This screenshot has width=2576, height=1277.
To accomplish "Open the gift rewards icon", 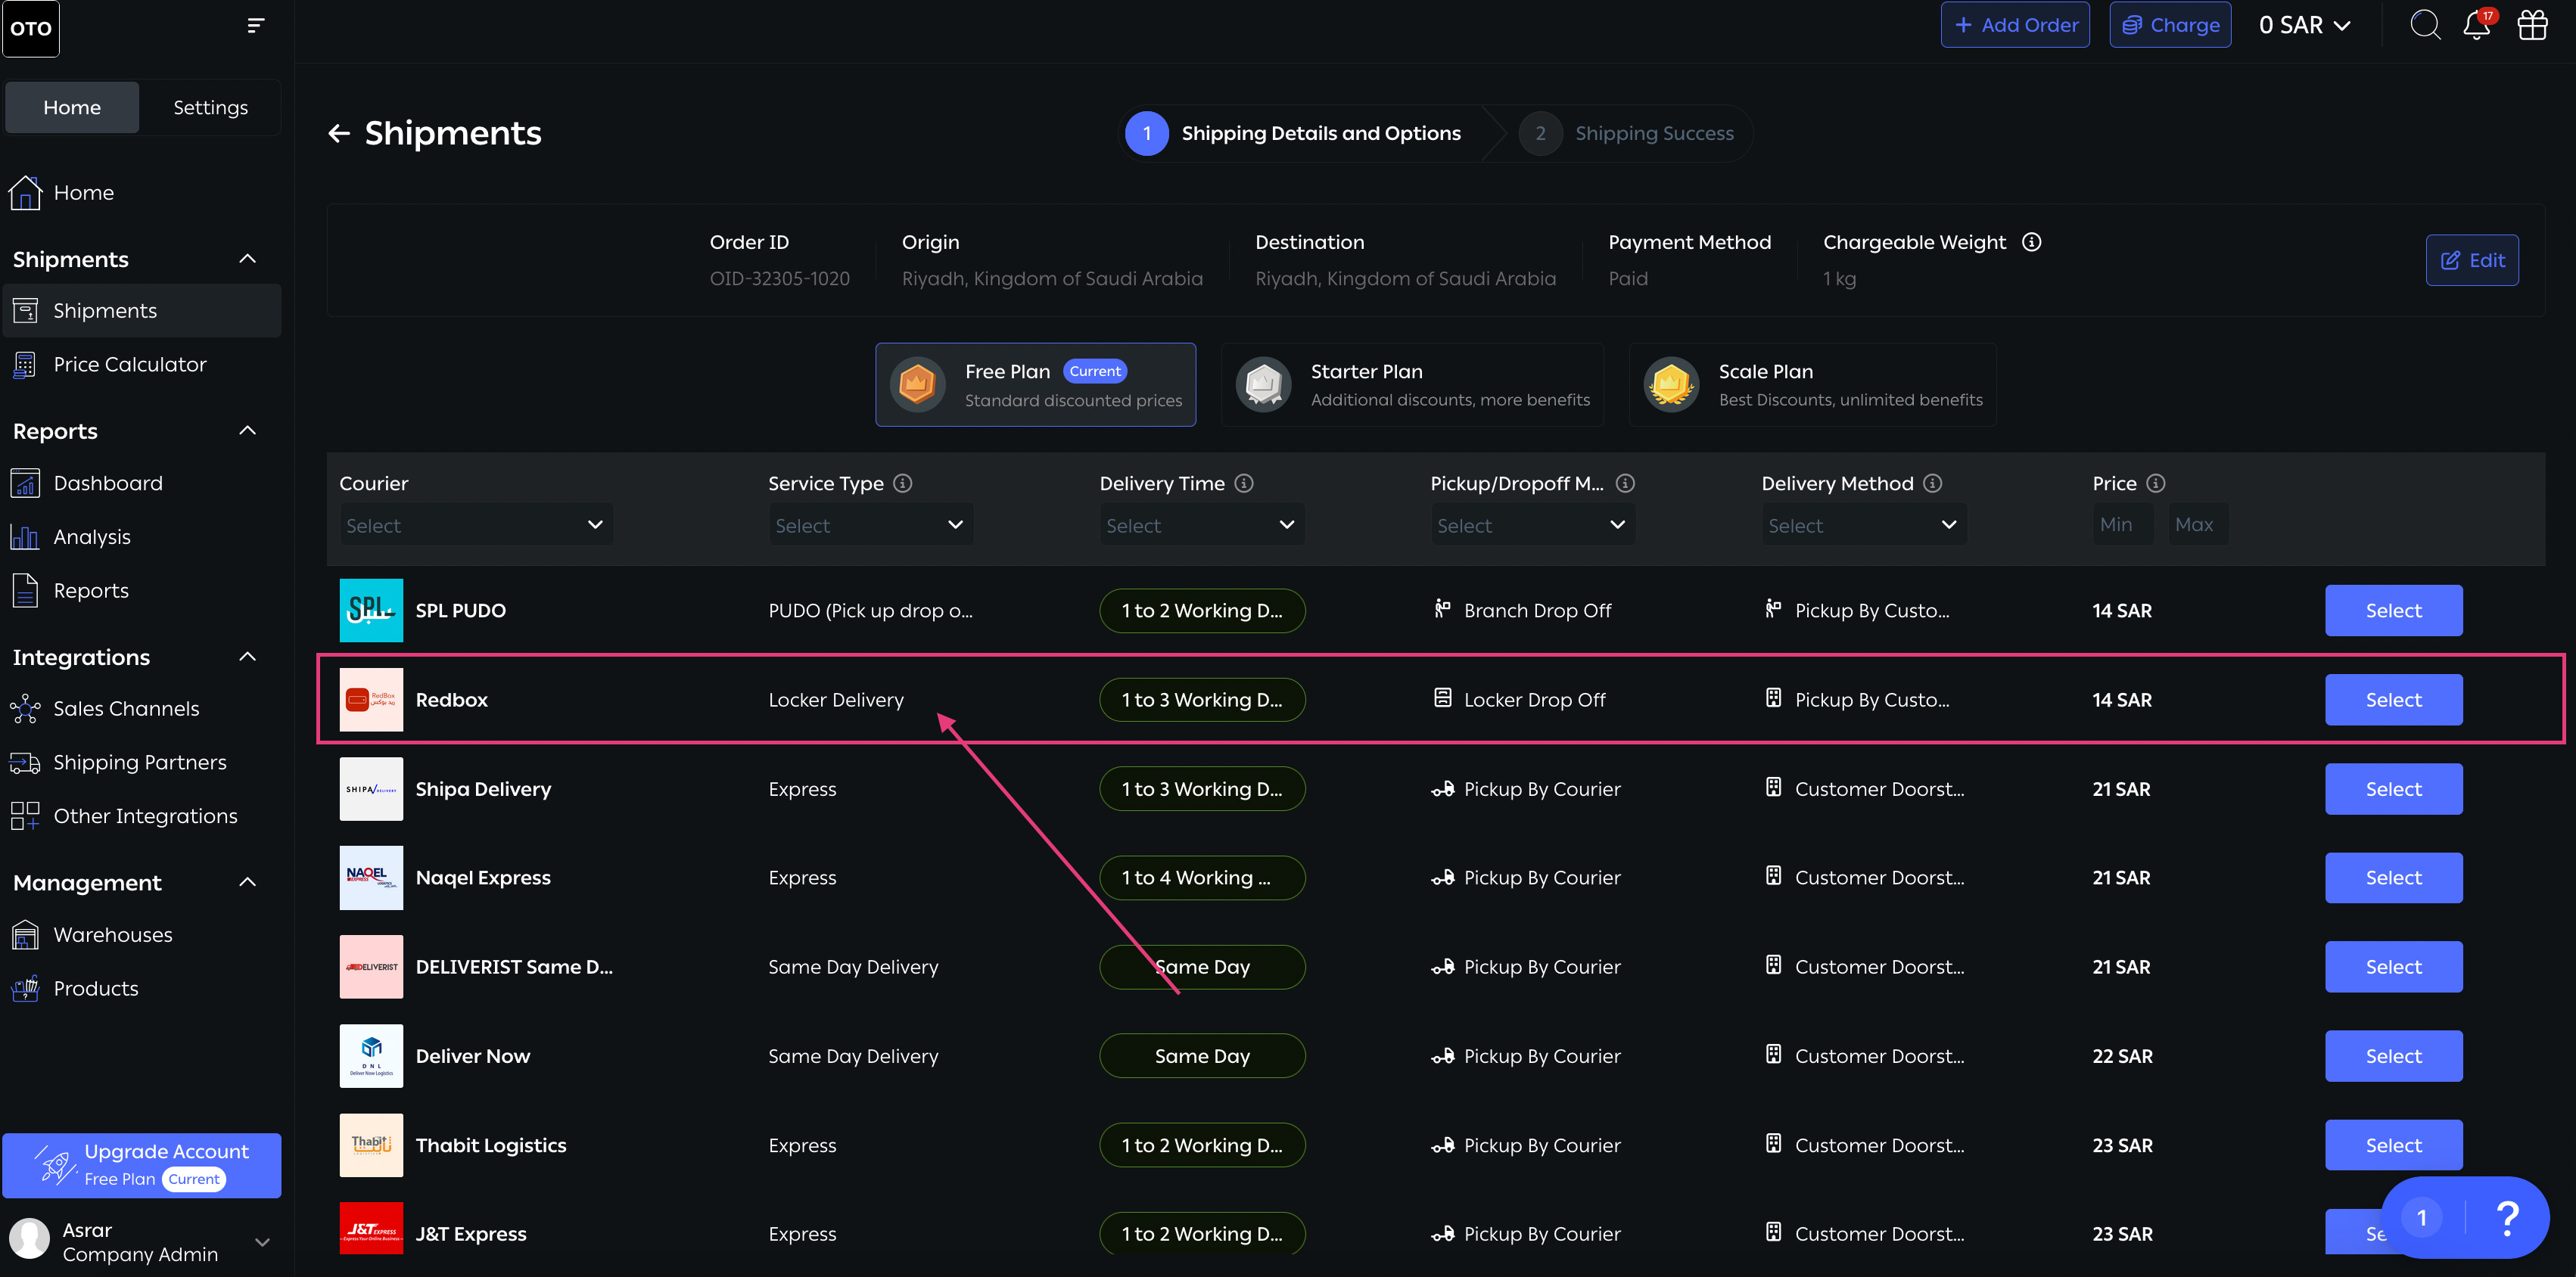I will (x=2532, y=25).
